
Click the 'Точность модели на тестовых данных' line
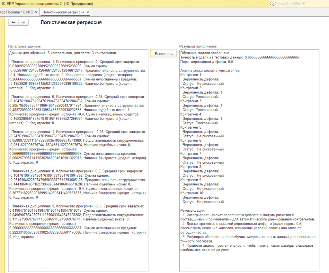[240, 57]
